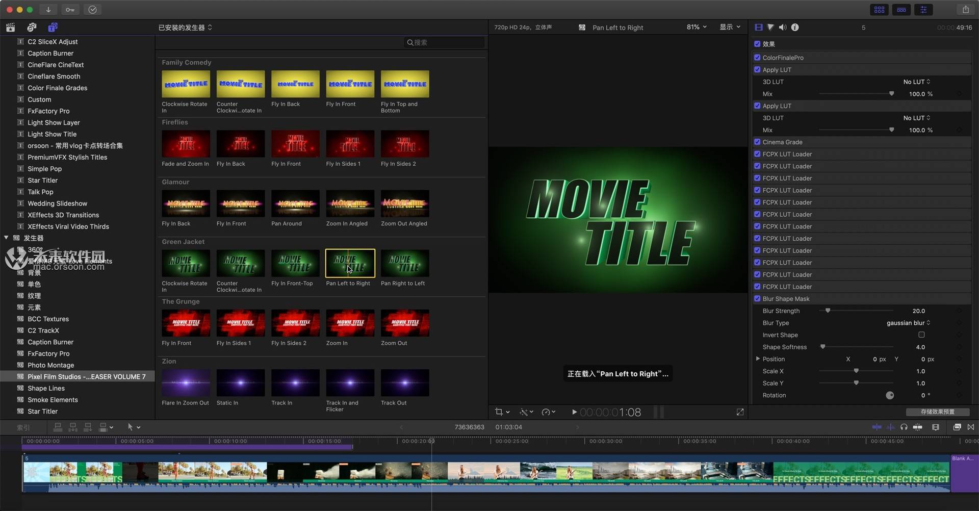Viewport: 979px width, 511px height.
Task: Click the Rotation dial control
Action: point(890,395)
